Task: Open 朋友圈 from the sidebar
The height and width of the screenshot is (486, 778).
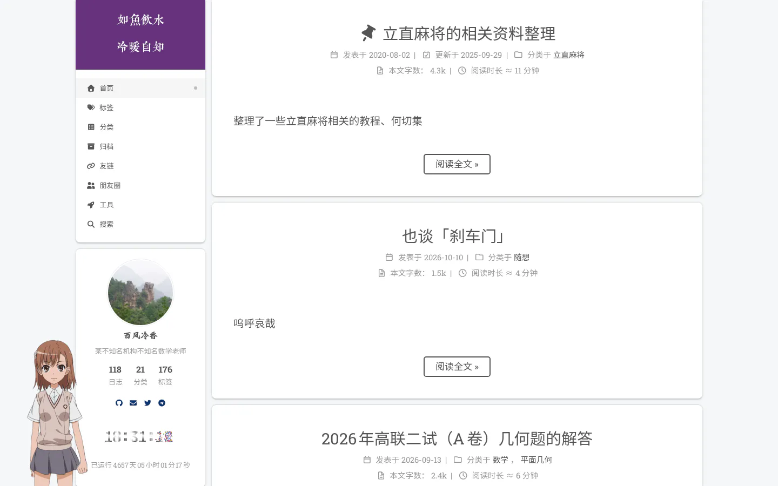Action: click(140, 185)
